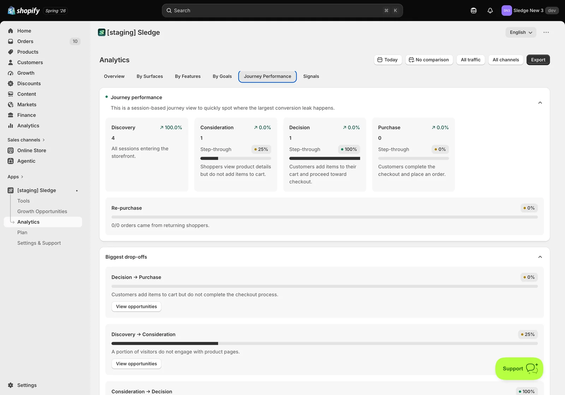Click the Search input field
This screenshot has height=395, width=565.
pos(282,11)
